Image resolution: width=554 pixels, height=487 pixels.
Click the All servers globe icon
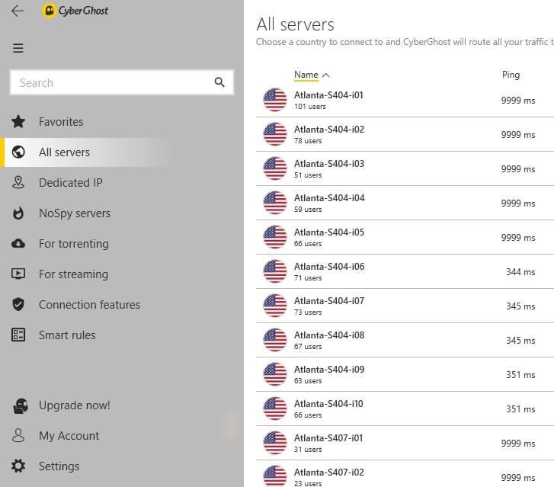point(18,152)
